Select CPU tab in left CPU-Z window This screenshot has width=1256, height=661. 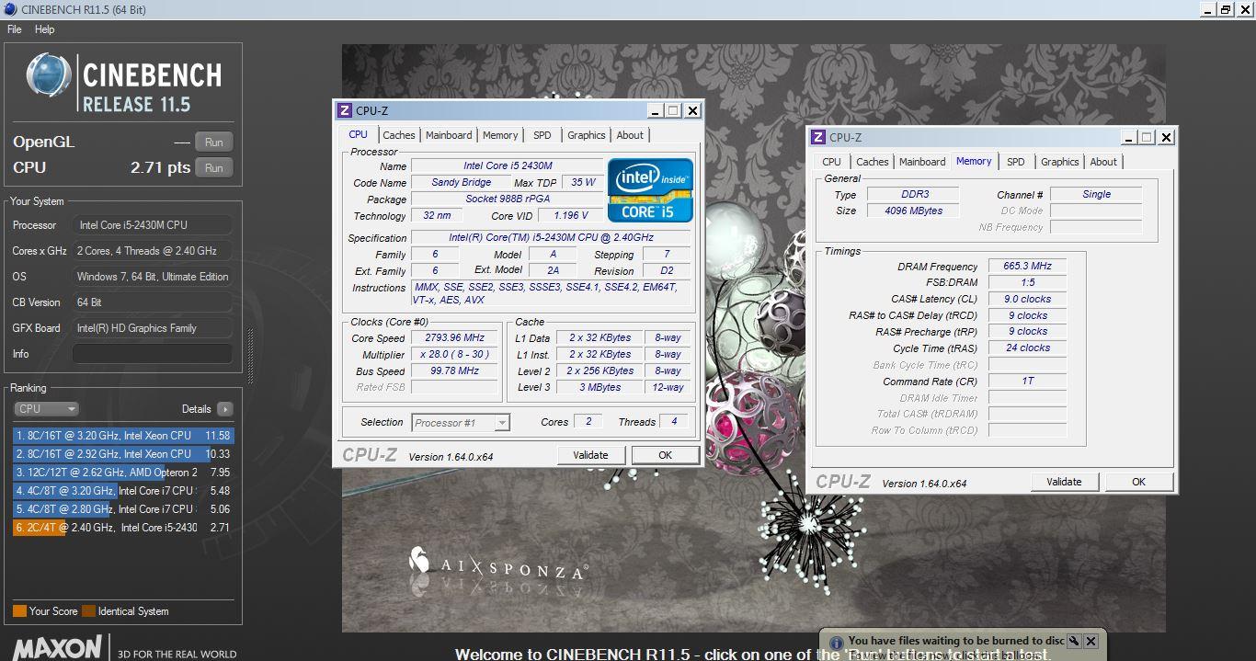point(359,134)
